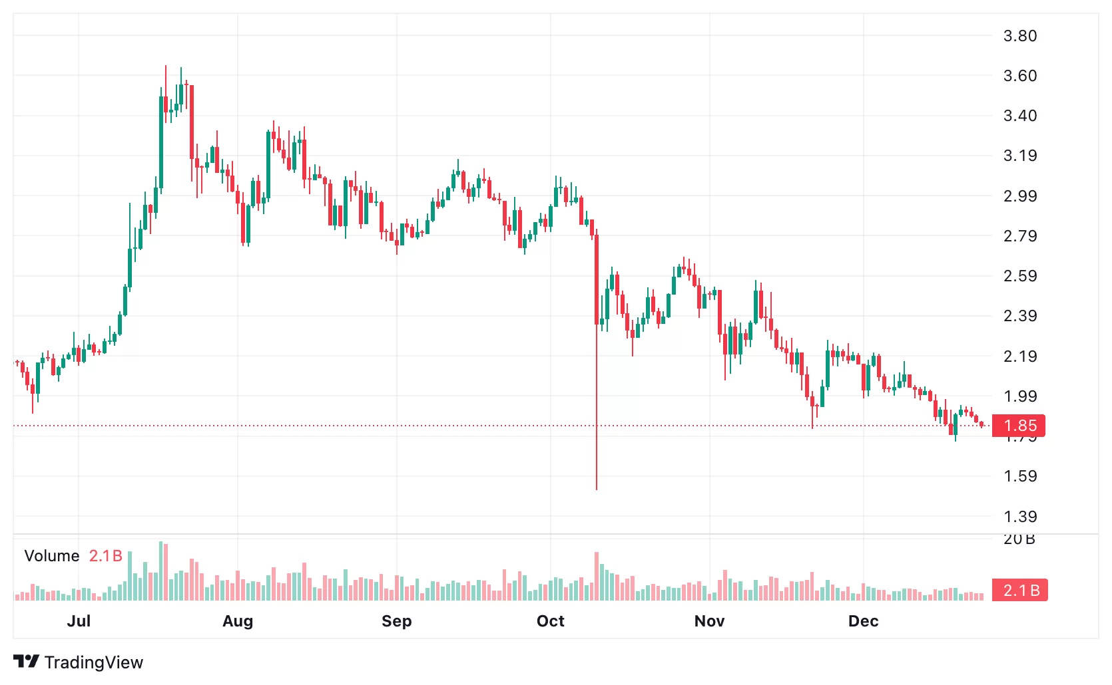Click the red 2.1B volume axis tag

point(1020,590)
